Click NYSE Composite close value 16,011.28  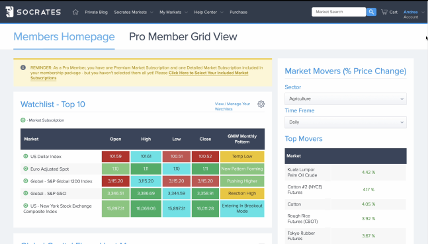(205, 208)
